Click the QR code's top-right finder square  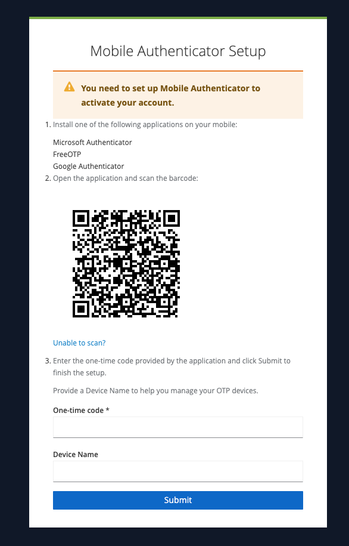click(172, 218)
